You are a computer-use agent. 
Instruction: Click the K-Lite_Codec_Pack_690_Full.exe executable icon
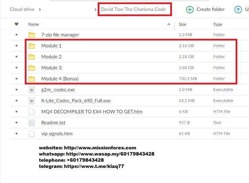point(32,101)
